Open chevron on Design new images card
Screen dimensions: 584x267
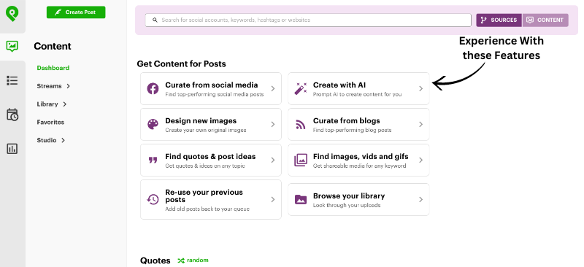273,124
